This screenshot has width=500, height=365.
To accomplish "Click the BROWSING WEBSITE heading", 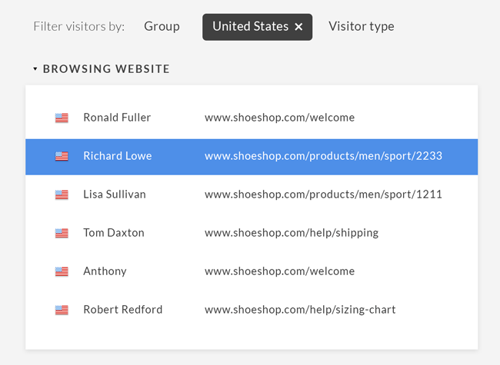I will [106, 69].
